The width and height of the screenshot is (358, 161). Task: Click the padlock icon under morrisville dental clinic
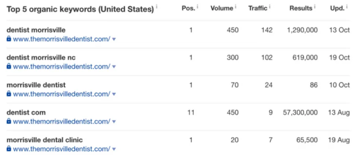pyautogui.click(x=9, y=149)
